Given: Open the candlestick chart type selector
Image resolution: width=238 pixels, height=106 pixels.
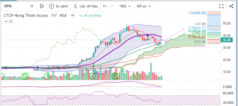Looking at the screenshot, I should [42, 6].
